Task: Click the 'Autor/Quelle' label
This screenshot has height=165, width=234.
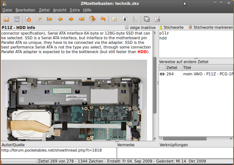Action: click(x=13, y=145)
